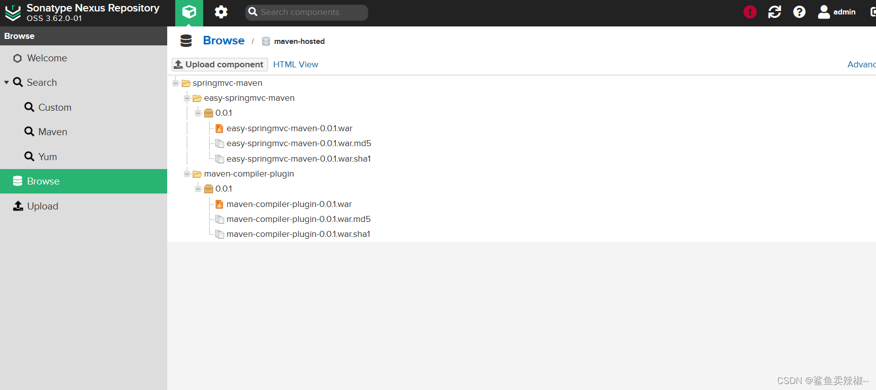Click the refresh icon in the header
This screenshot has width=876, height=390.
tap(775, 12)
